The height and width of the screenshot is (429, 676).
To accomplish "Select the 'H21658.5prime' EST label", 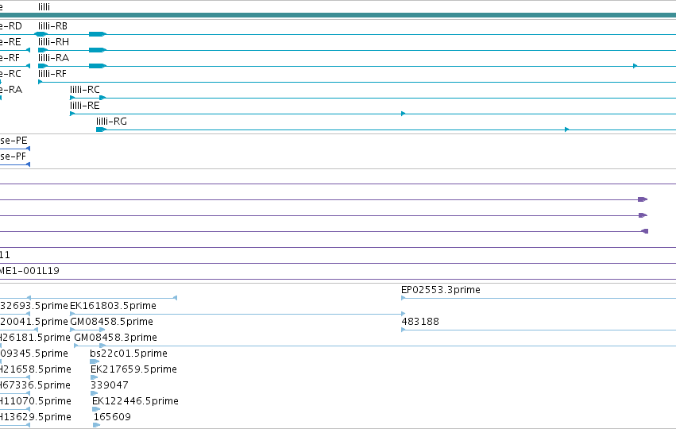I will tap(36, 369).
